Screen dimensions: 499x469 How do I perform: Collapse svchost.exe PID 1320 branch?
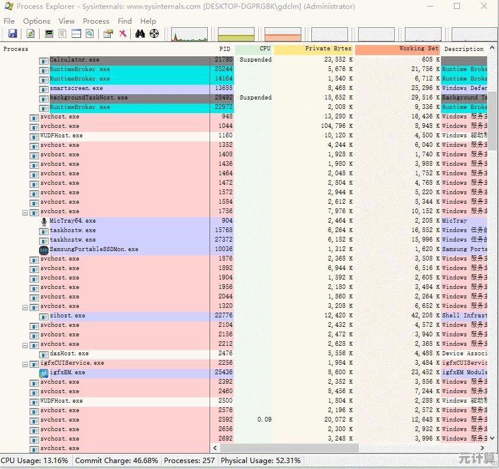25,306
